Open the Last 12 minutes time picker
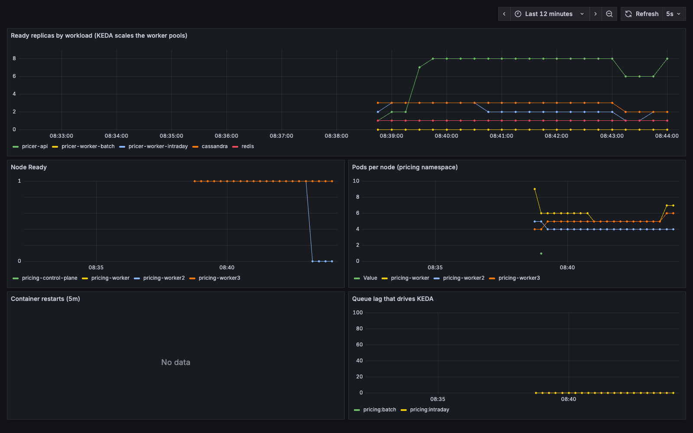The width and height of the screenshot is (693, 433). coord(550,14)
